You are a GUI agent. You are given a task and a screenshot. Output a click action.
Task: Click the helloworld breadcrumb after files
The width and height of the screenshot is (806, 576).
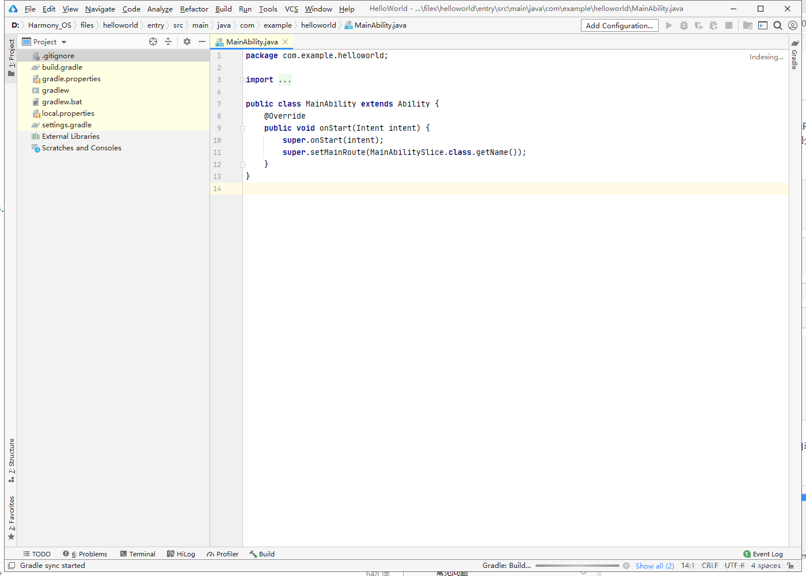[x=120, y=25]
